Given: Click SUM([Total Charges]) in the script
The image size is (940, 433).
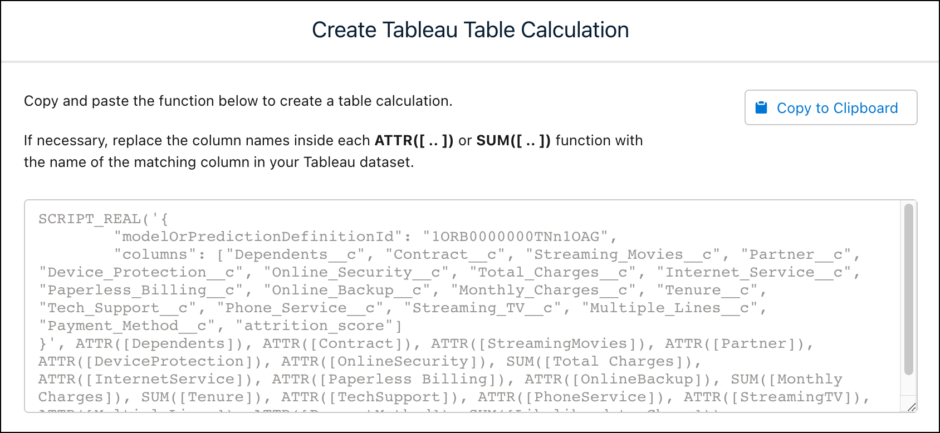Looking at the screenshot, I should tap(600, 361).
